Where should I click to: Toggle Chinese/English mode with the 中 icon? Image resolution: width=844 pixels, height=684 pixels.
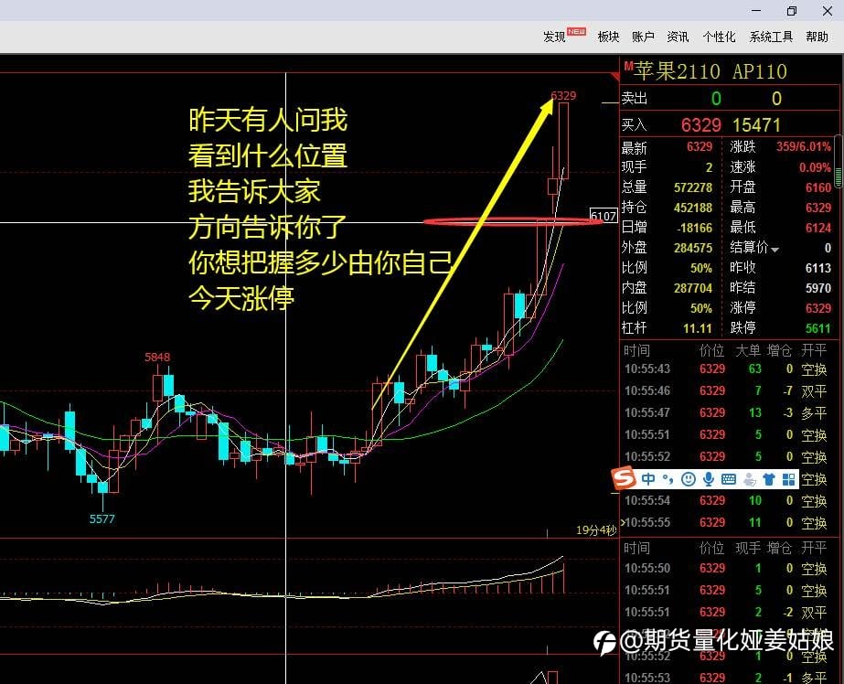[x=648, y=479]
